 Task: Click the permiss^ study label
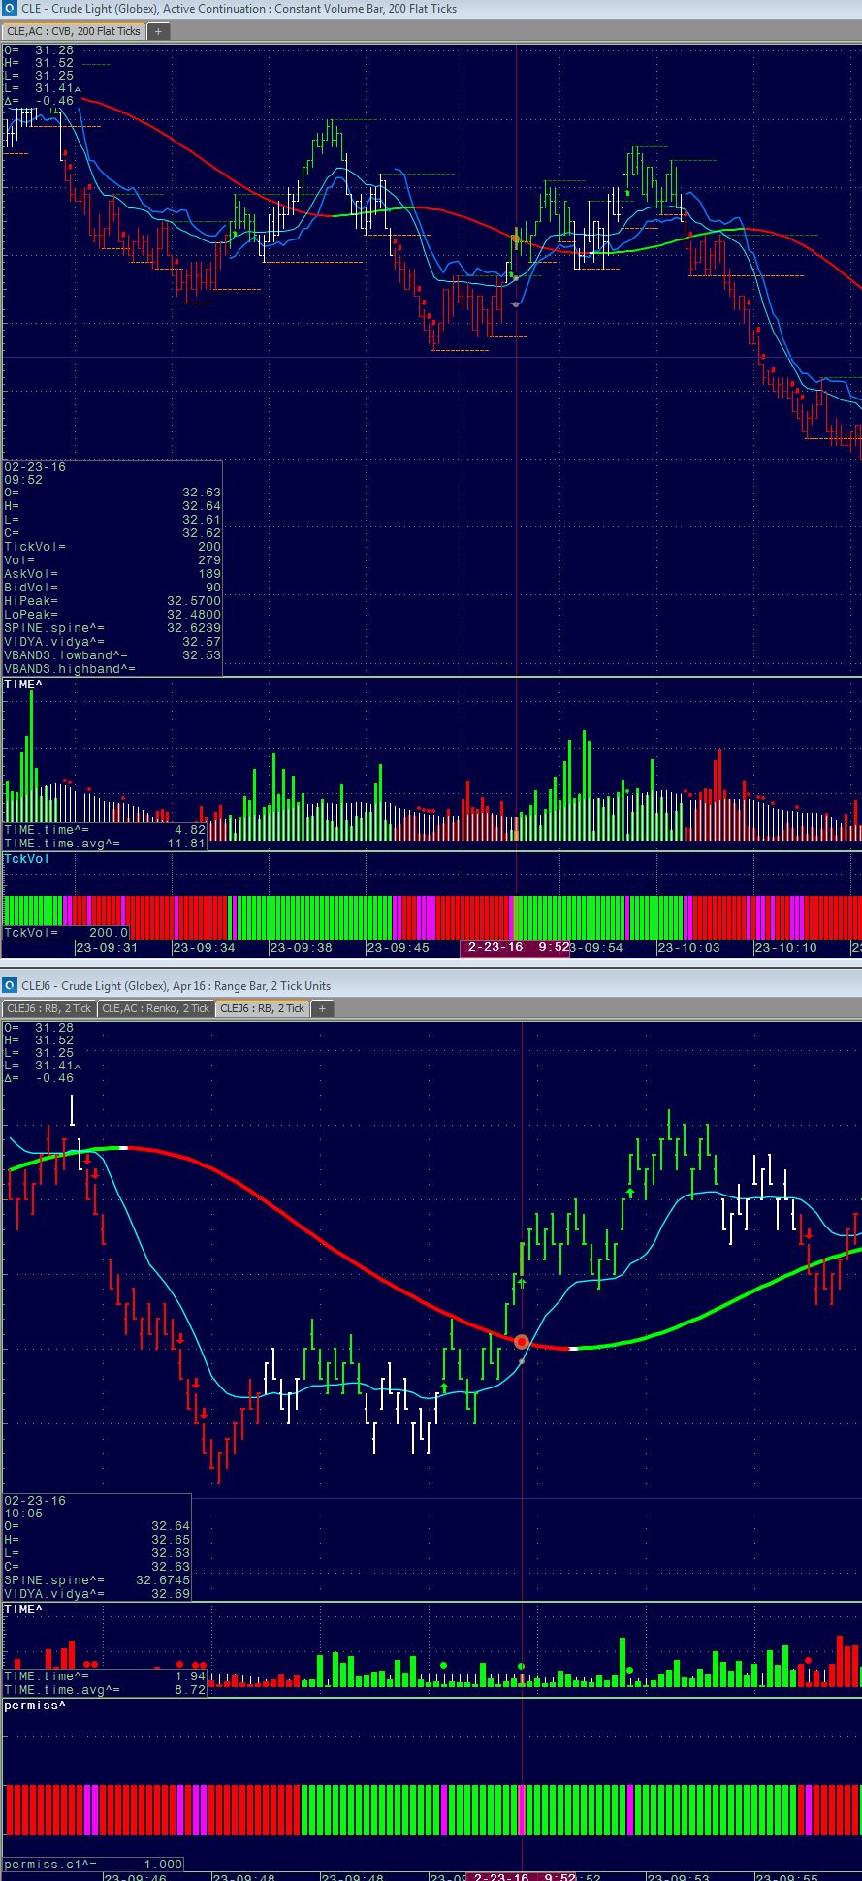pyautogui.click(x=35, y=1705)
